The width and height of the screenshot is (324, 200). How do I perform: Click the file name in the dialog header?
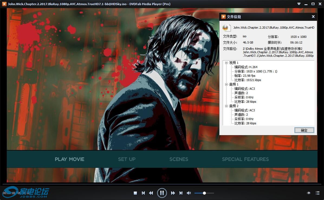pos(274,28)
